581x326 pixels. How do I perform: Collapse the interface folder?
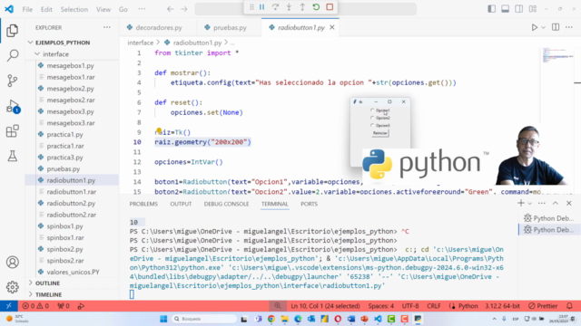point(55,54)
